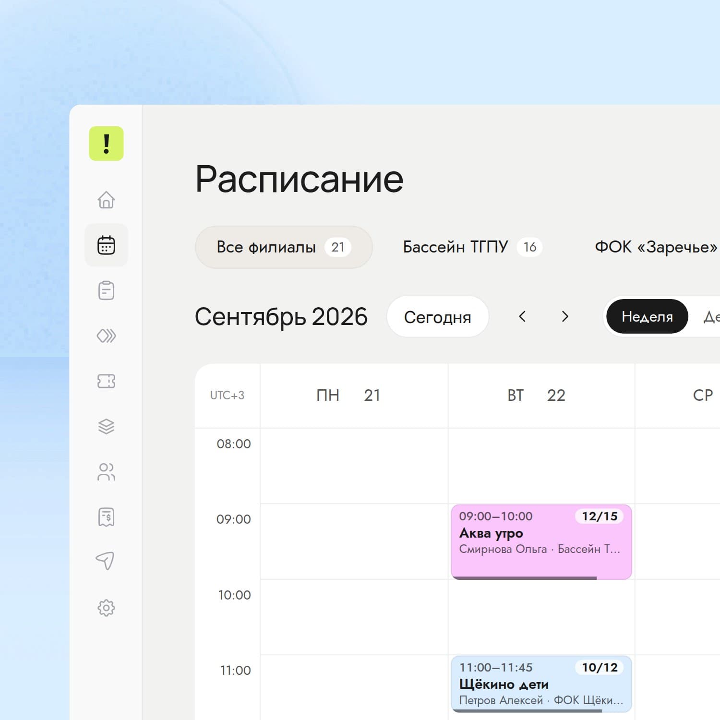This screenshot has height=720, width=720.
Task: Go to next week arrow
Action: [565, 316]
